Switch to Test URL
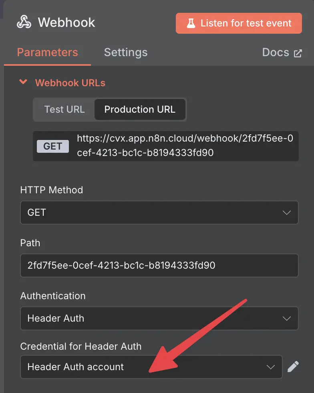 pos(64,109)
